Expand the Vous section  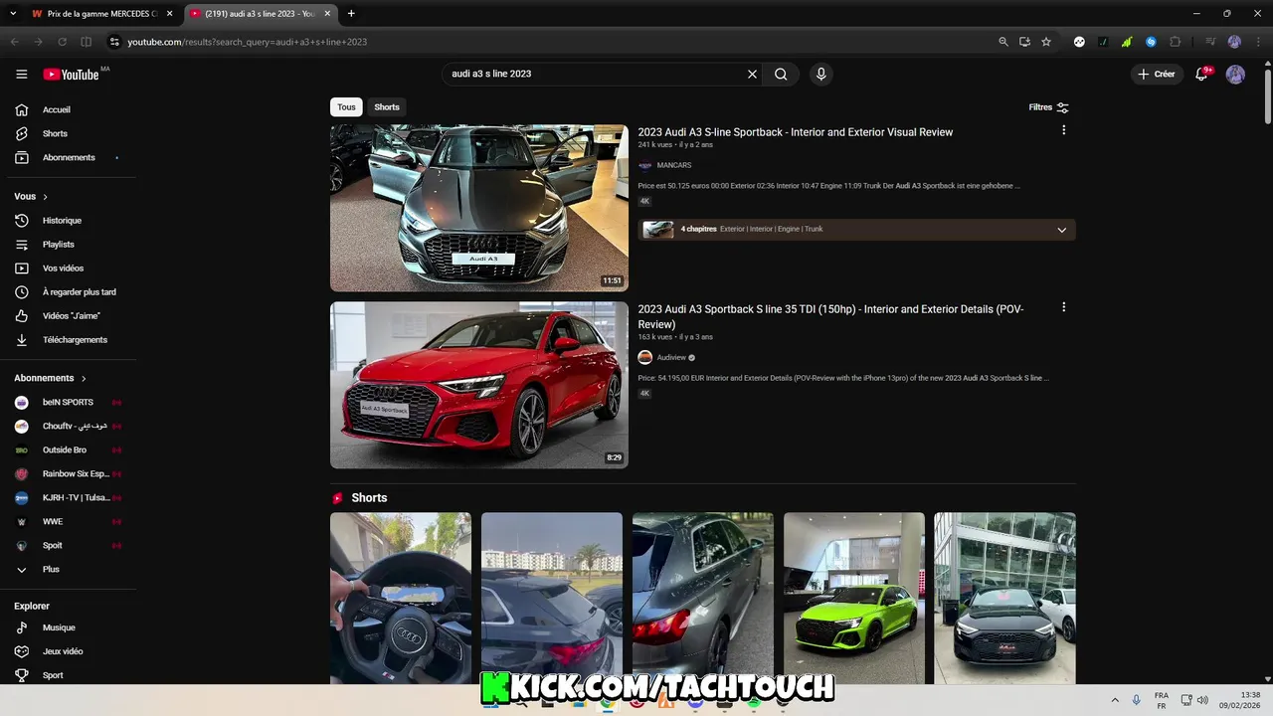click(31, 197)
